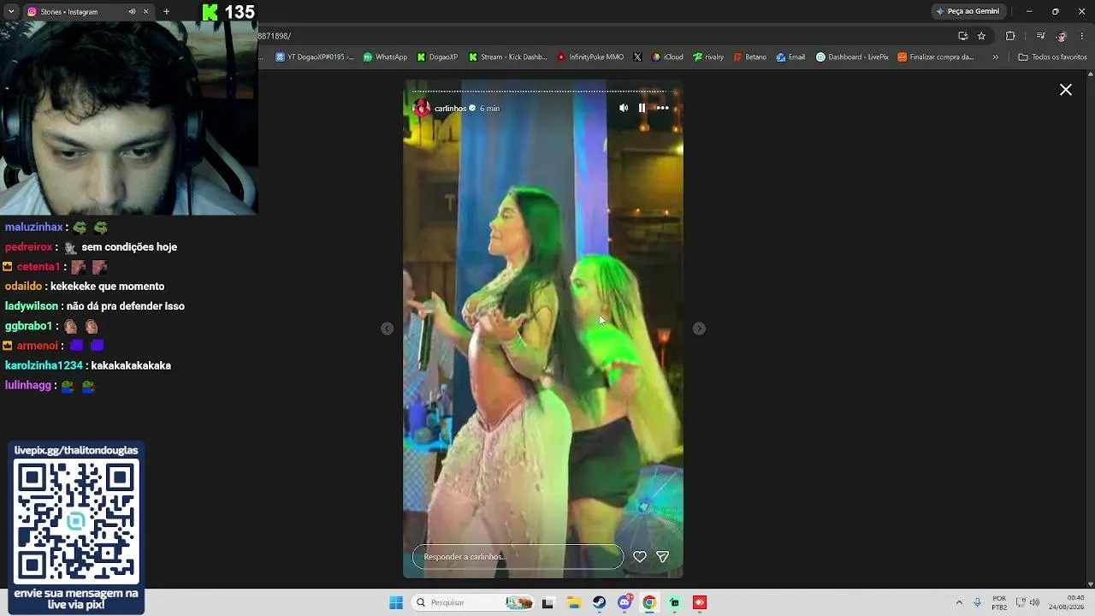Open the media controls icon in toolbar
This screenshot has height=616, width=1095.
(x=1040, y=36)
